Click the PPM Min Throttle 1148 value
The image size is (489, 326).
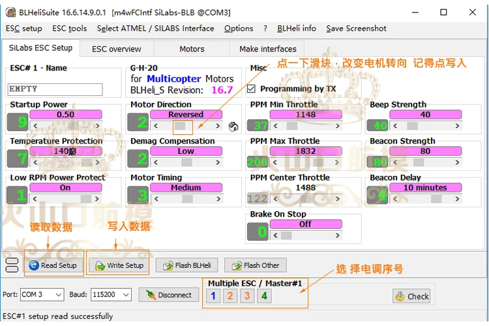[x=306, y=115]
